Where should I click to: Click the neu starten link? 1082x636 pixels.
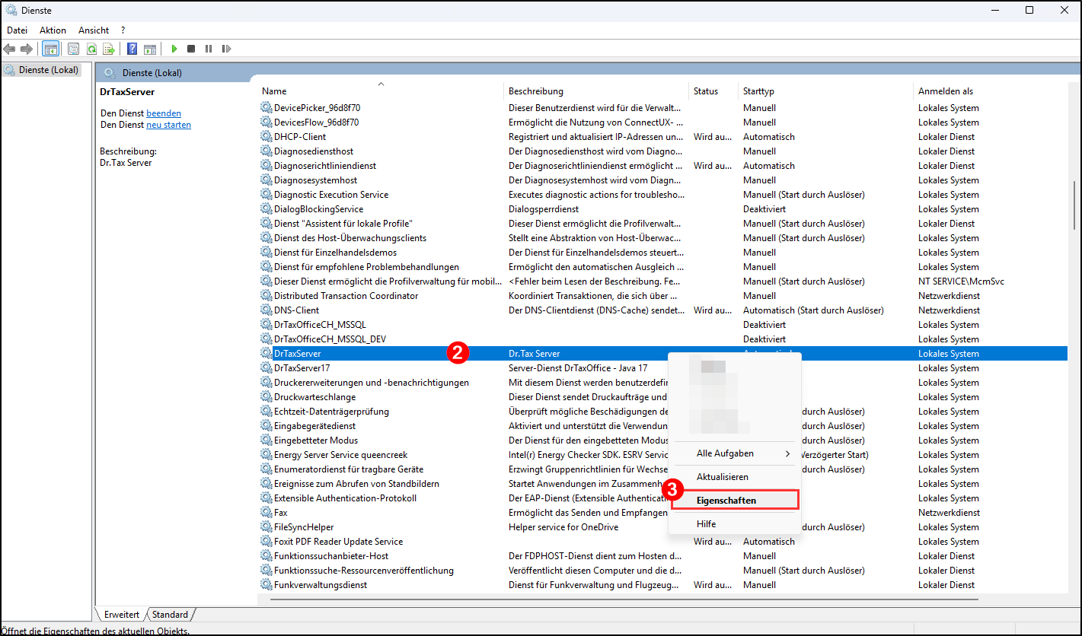click(x=168, y=125)
